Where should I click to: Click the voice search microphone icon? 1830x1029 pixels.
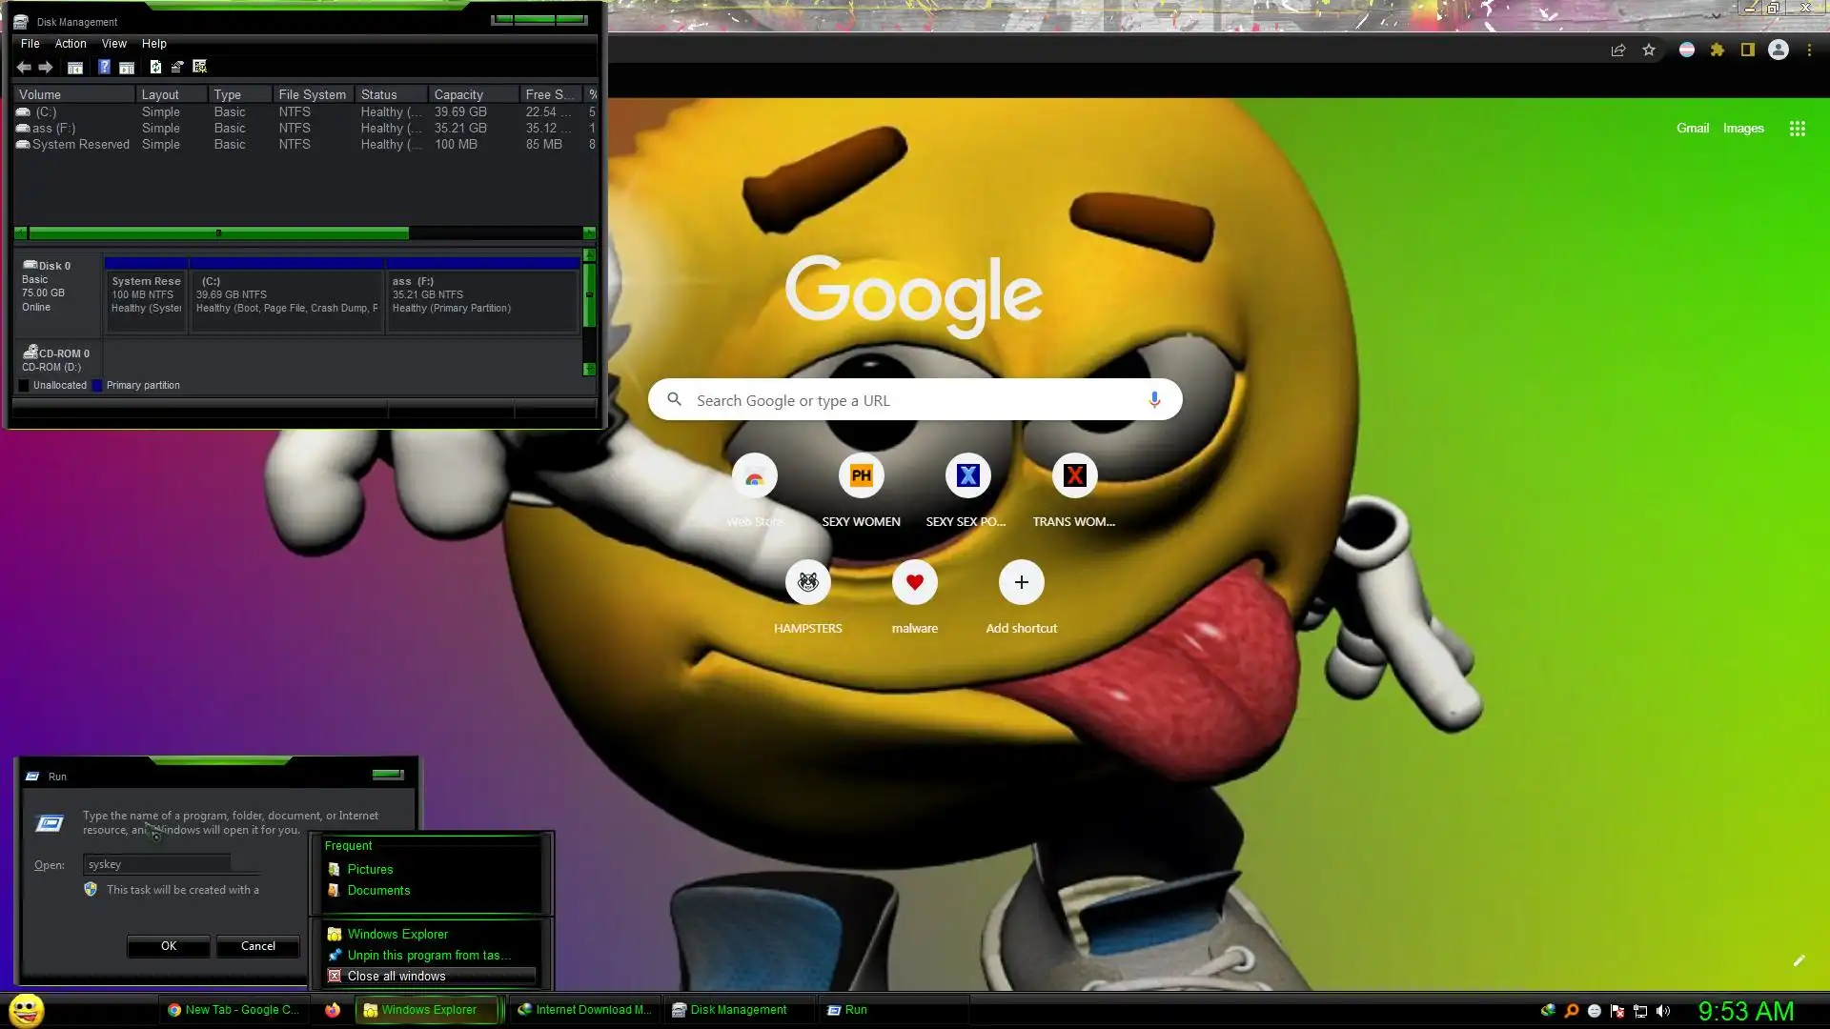[1154, 400]
